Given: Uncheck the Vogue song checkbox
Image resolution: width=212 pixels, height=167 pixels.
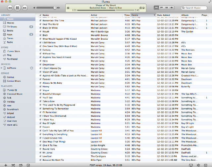Looking at the screenshot, I should tap(40, 90).
